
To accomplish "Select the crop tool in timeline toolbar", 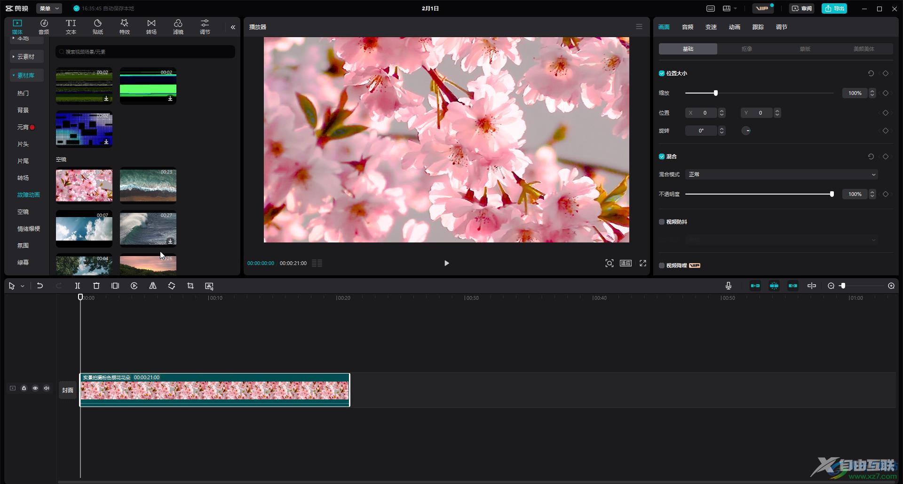I will pyautogui.click(x=190, y=286).
